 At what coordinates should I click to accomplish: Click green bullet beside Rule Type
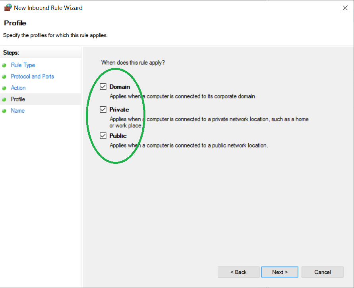pyautogui.click(x=4, y=65)
